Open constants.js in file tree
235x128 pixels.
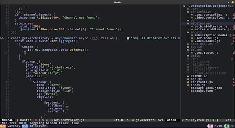coord(201,82)
